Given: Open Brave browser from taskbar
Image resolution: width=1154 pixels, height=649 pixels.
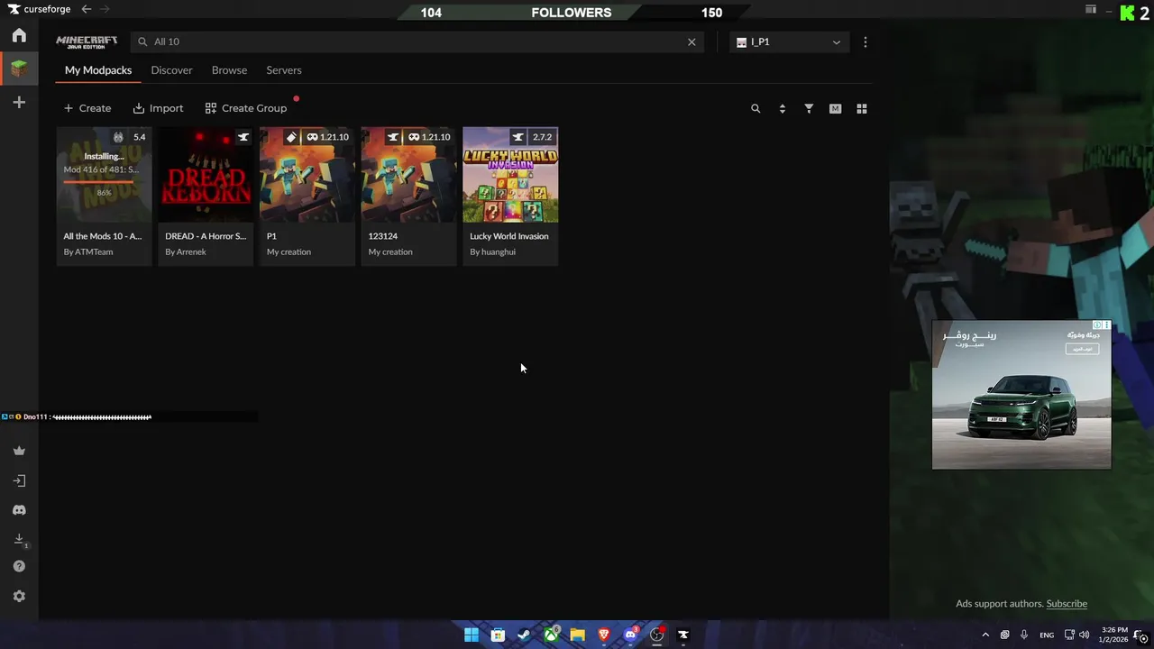Looking at the screenshot, I should pos(604,635).
